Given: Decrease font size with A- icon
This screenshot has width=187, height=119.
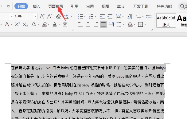Looking at the screenshot, I should coord(50,16).
